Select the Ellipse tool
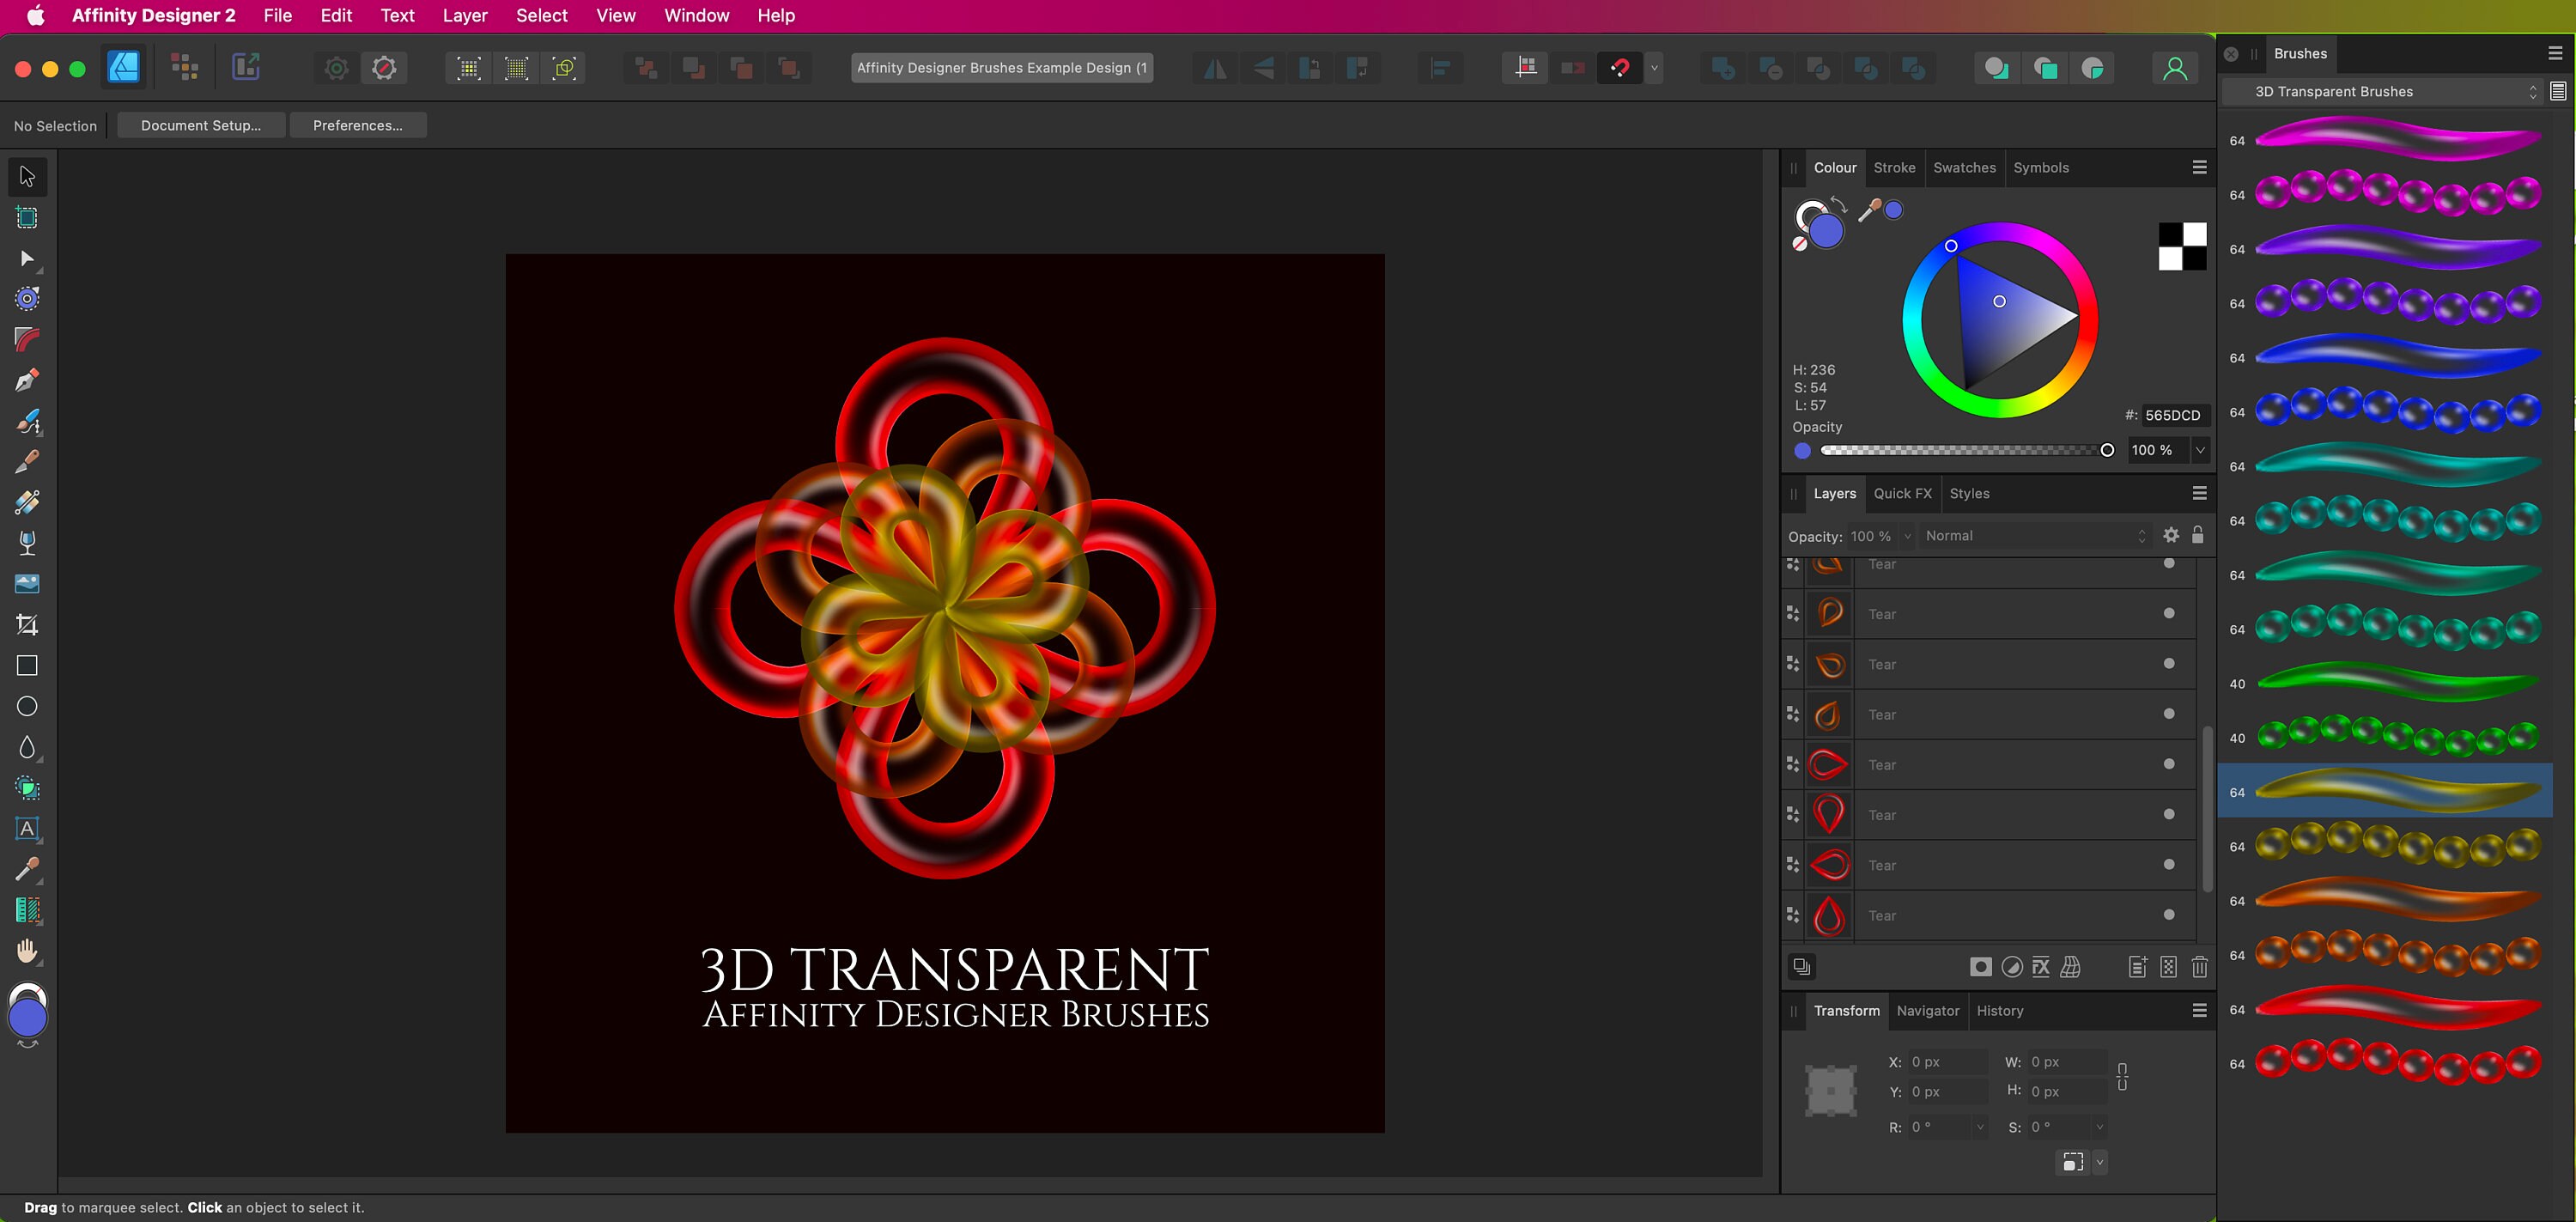This screenshot has width=2576, height=1222. tap(27, 705)
